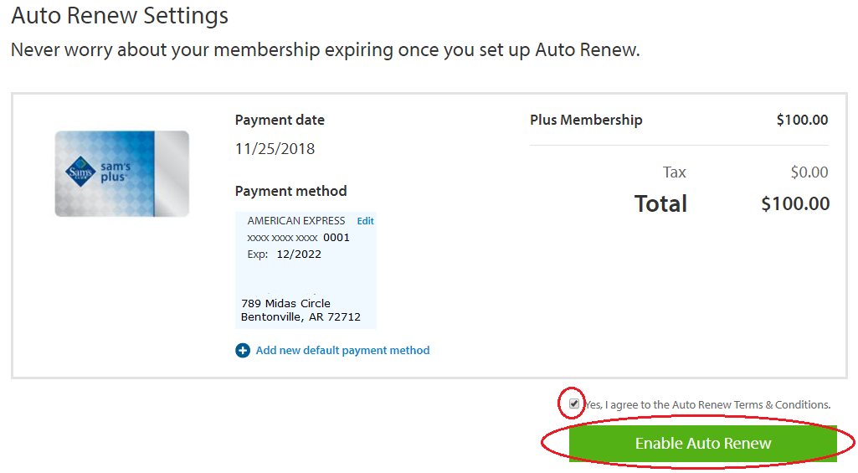This screenshot has height=473, width=858.
Task: Select the payment date 11/25/2018
Action: click(275, 149)
